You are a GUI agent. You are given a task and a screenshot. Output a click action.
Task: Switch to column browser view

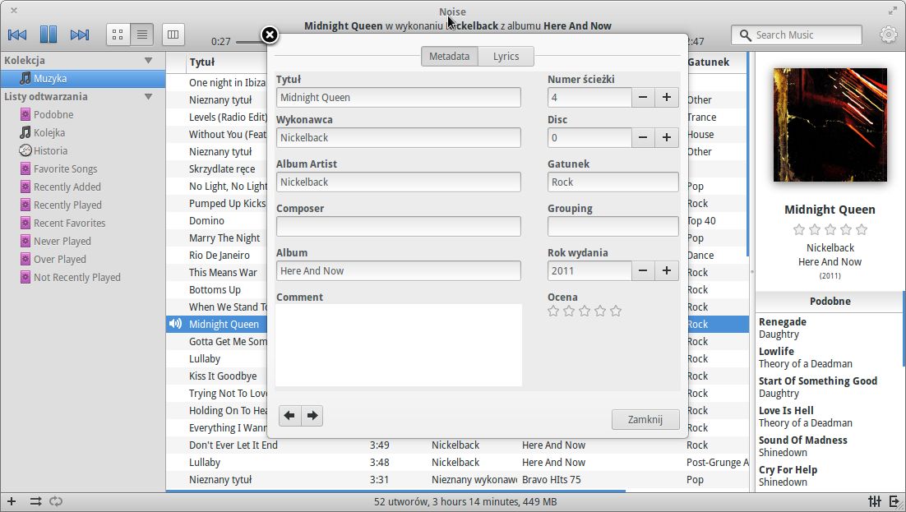[x=173, y=35]
